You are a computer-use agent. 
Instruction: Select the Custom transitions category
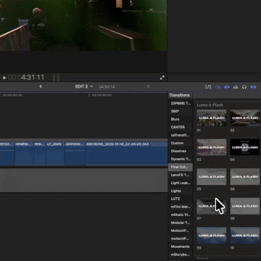point(181,143)
